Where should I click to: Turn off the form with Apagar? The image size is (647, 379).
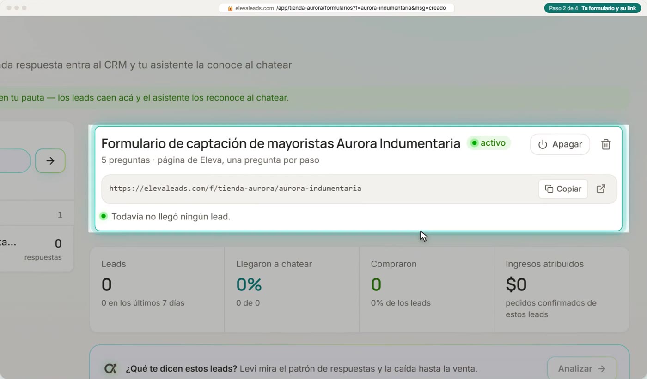(560, 144)
